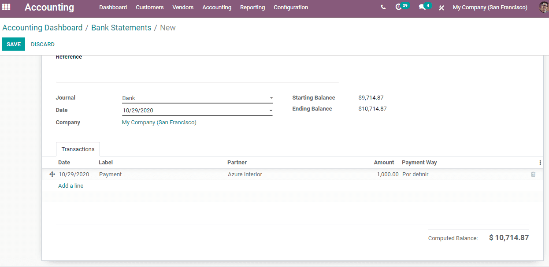Click the 10/29/2020 transaction date cell
This screenshot has width=549, height=267.
[74, 174]
